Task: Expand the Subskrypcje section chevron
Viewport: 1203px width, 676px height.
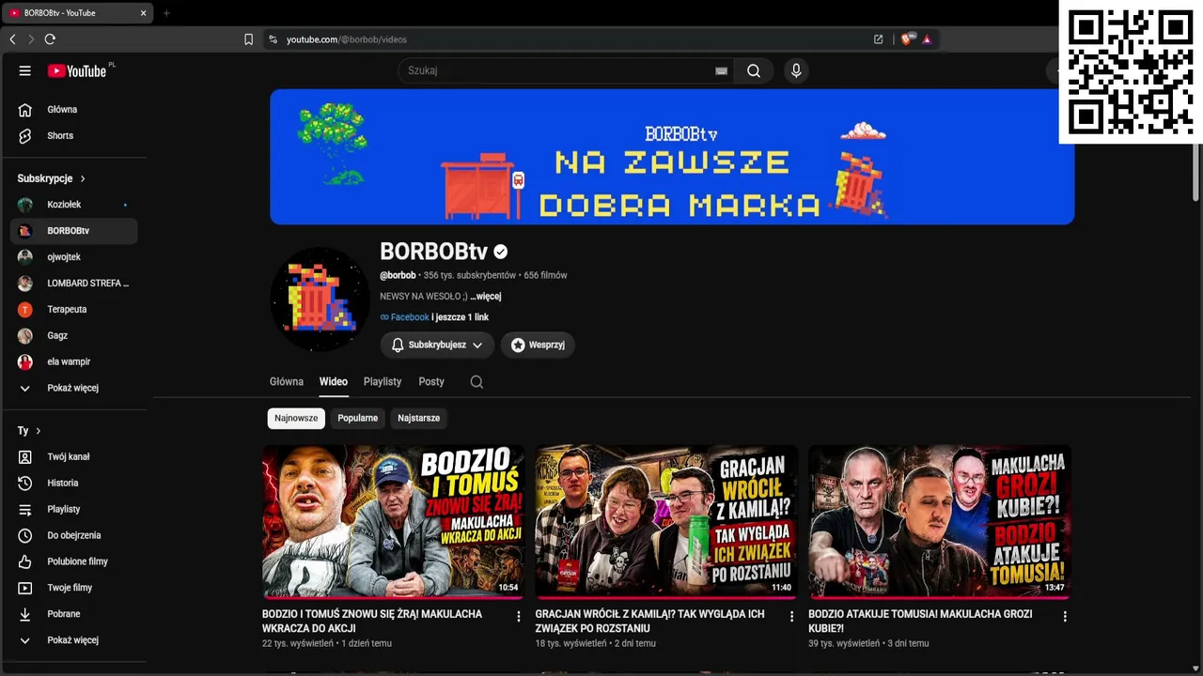Action: 83,178
